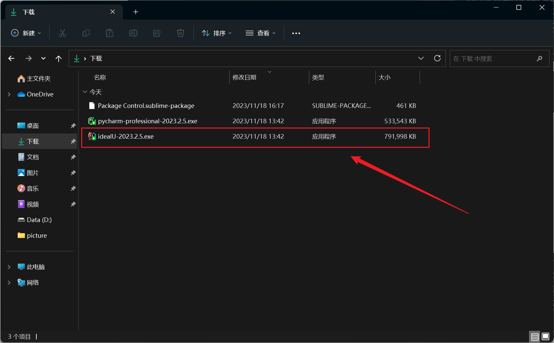
Task: Click the breadcrumb chevron before 下载
Action: pyautogui.click(x=85, y=59)
